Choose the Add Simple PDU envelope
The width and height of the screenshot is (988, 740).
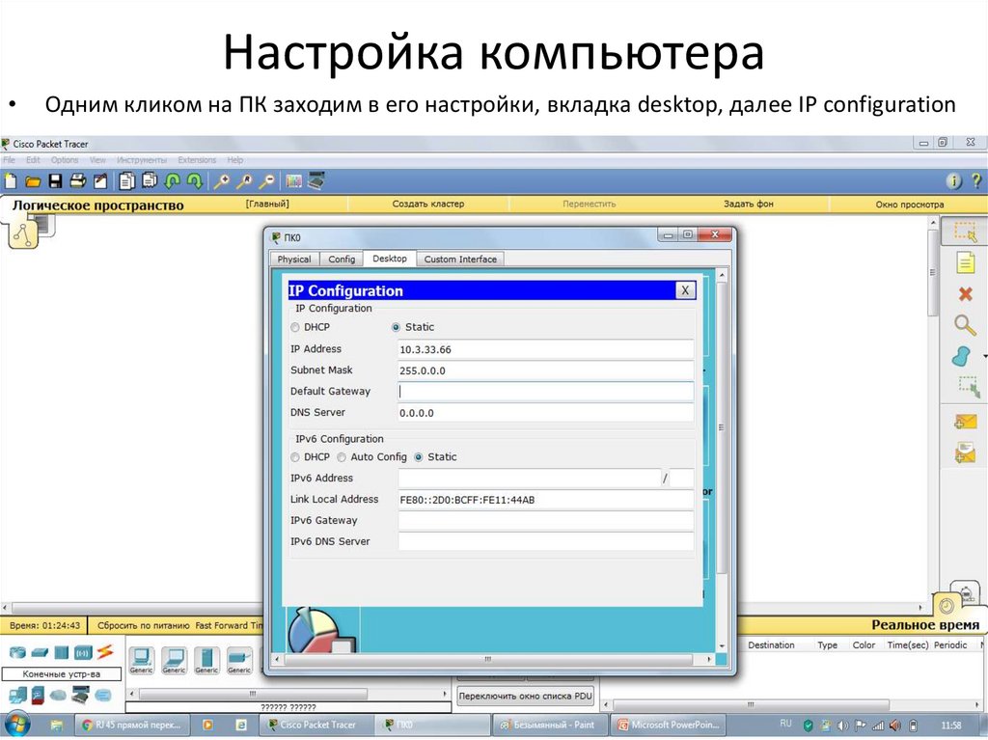965,423
